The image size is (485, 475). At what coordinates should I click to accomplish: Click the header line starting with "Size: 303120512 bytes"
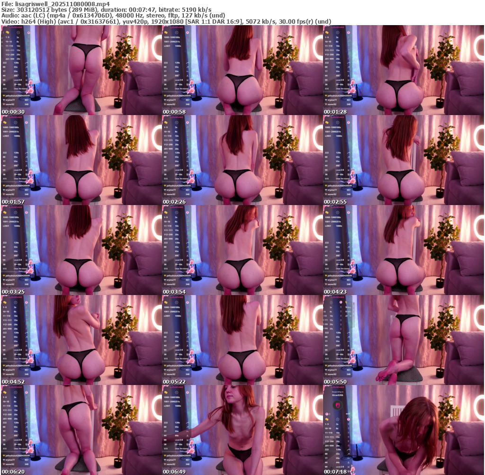pyautogui.click(x=107, y=9)
